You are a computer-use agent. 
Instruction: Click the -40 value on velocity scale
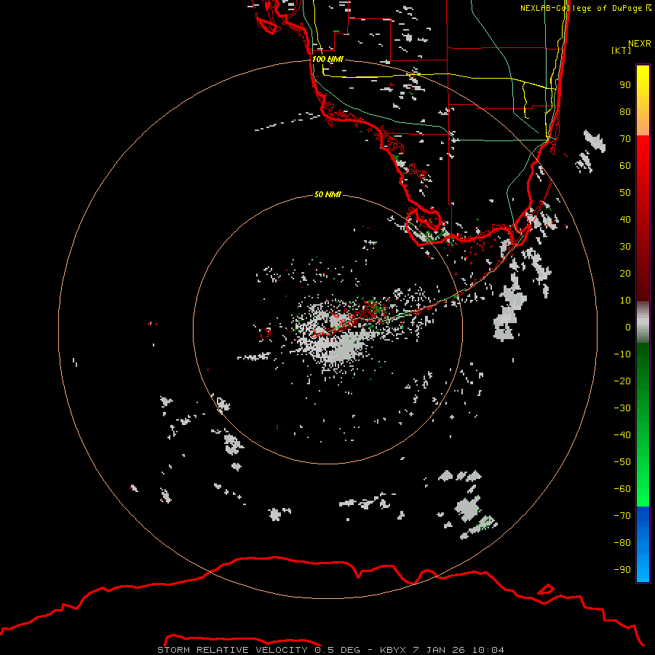[x=622, y=435]
